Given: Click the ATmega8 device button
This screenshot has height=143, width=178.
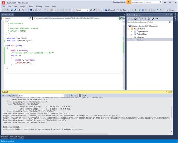Looking at the screenshot, I should tap(110, 10).
